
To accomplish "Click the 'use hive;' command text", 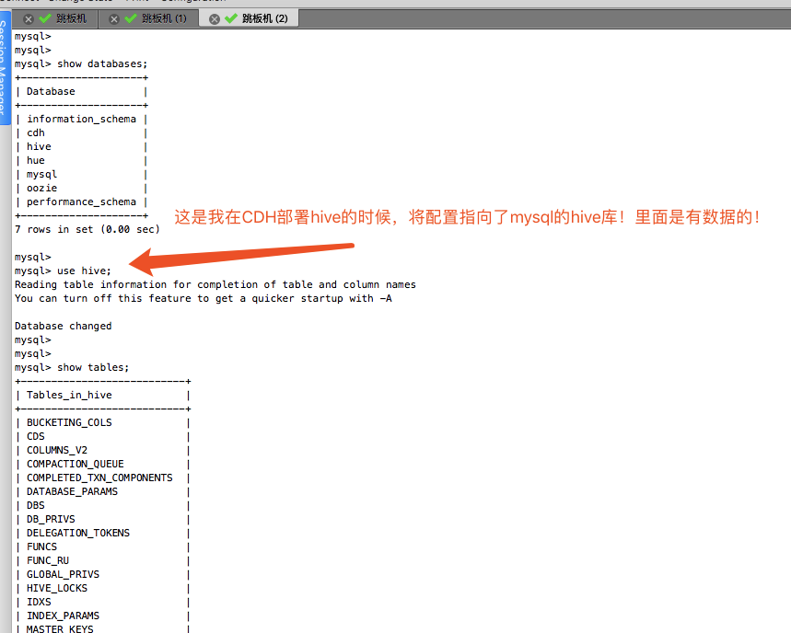I will [x=84, y=270].
